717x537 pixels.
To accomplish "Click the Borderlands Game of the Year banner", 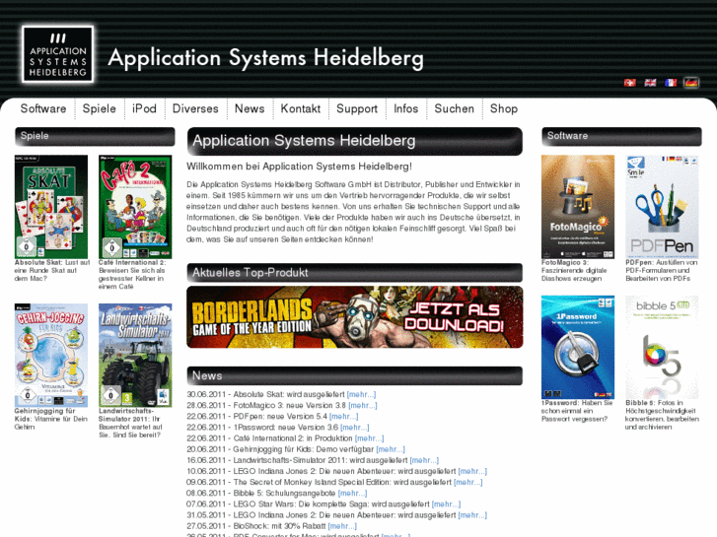I will pos(355,317).
